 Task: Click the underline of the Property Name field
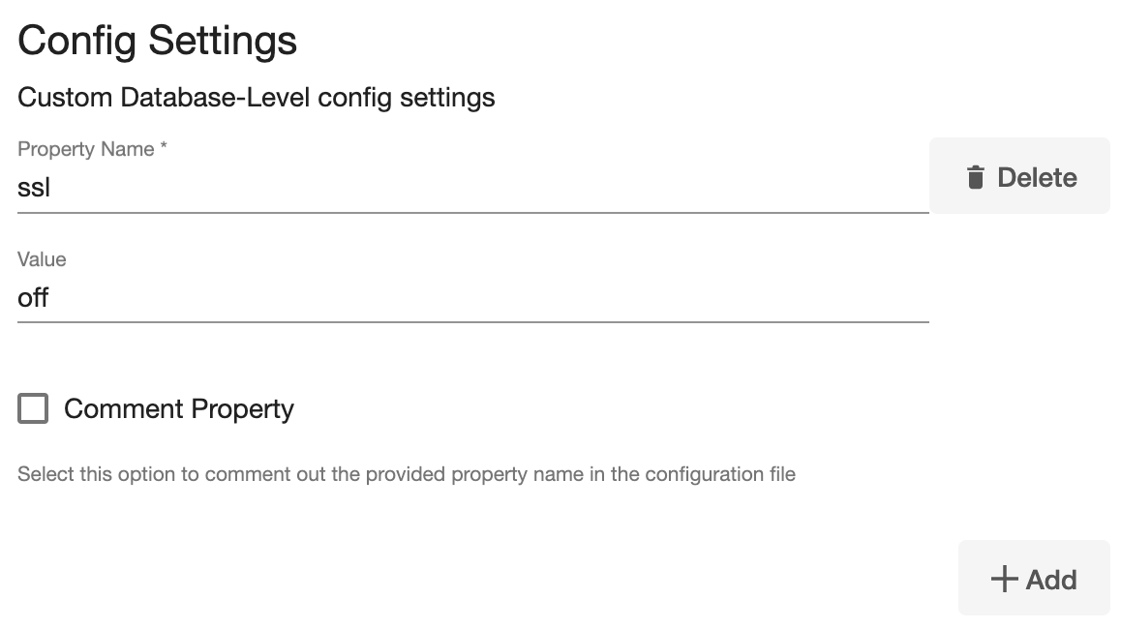coord(472,211)
